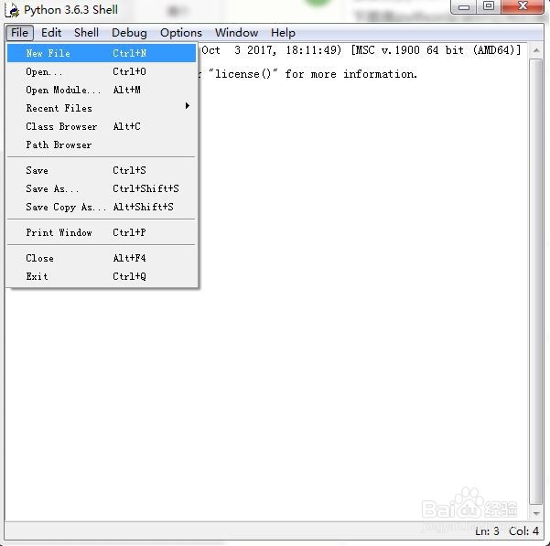Click the "Ln: 3" status bar entry
550x546 pixels.
click(x=487, y=531)
